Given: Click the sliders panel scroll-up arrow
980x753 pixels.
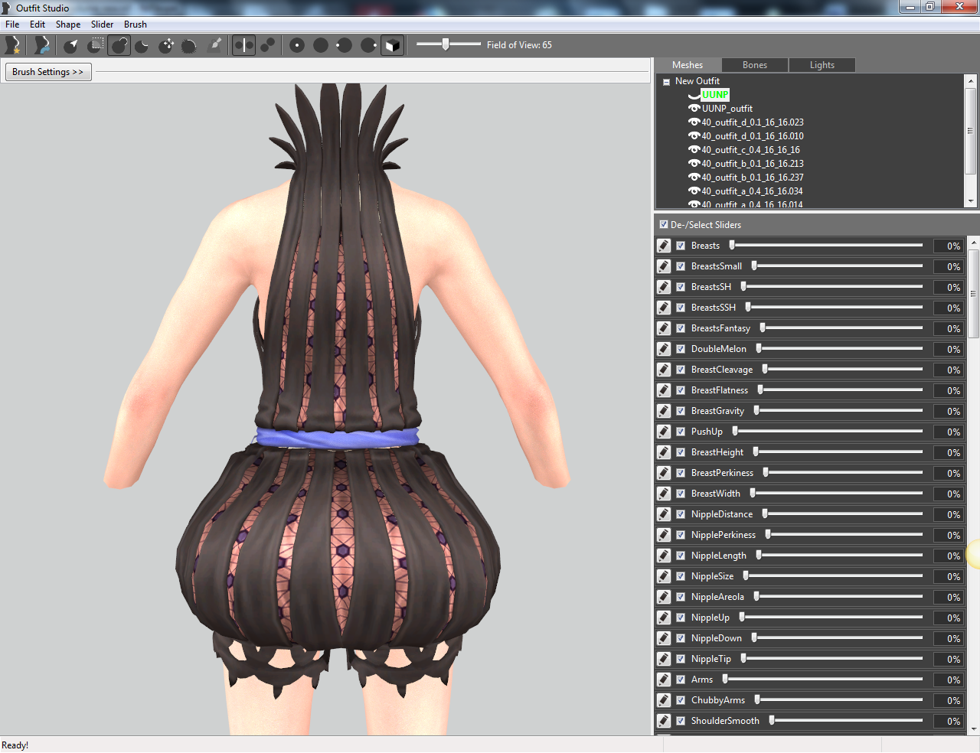Looking at the screenshot, I should [x=974, y=242].
